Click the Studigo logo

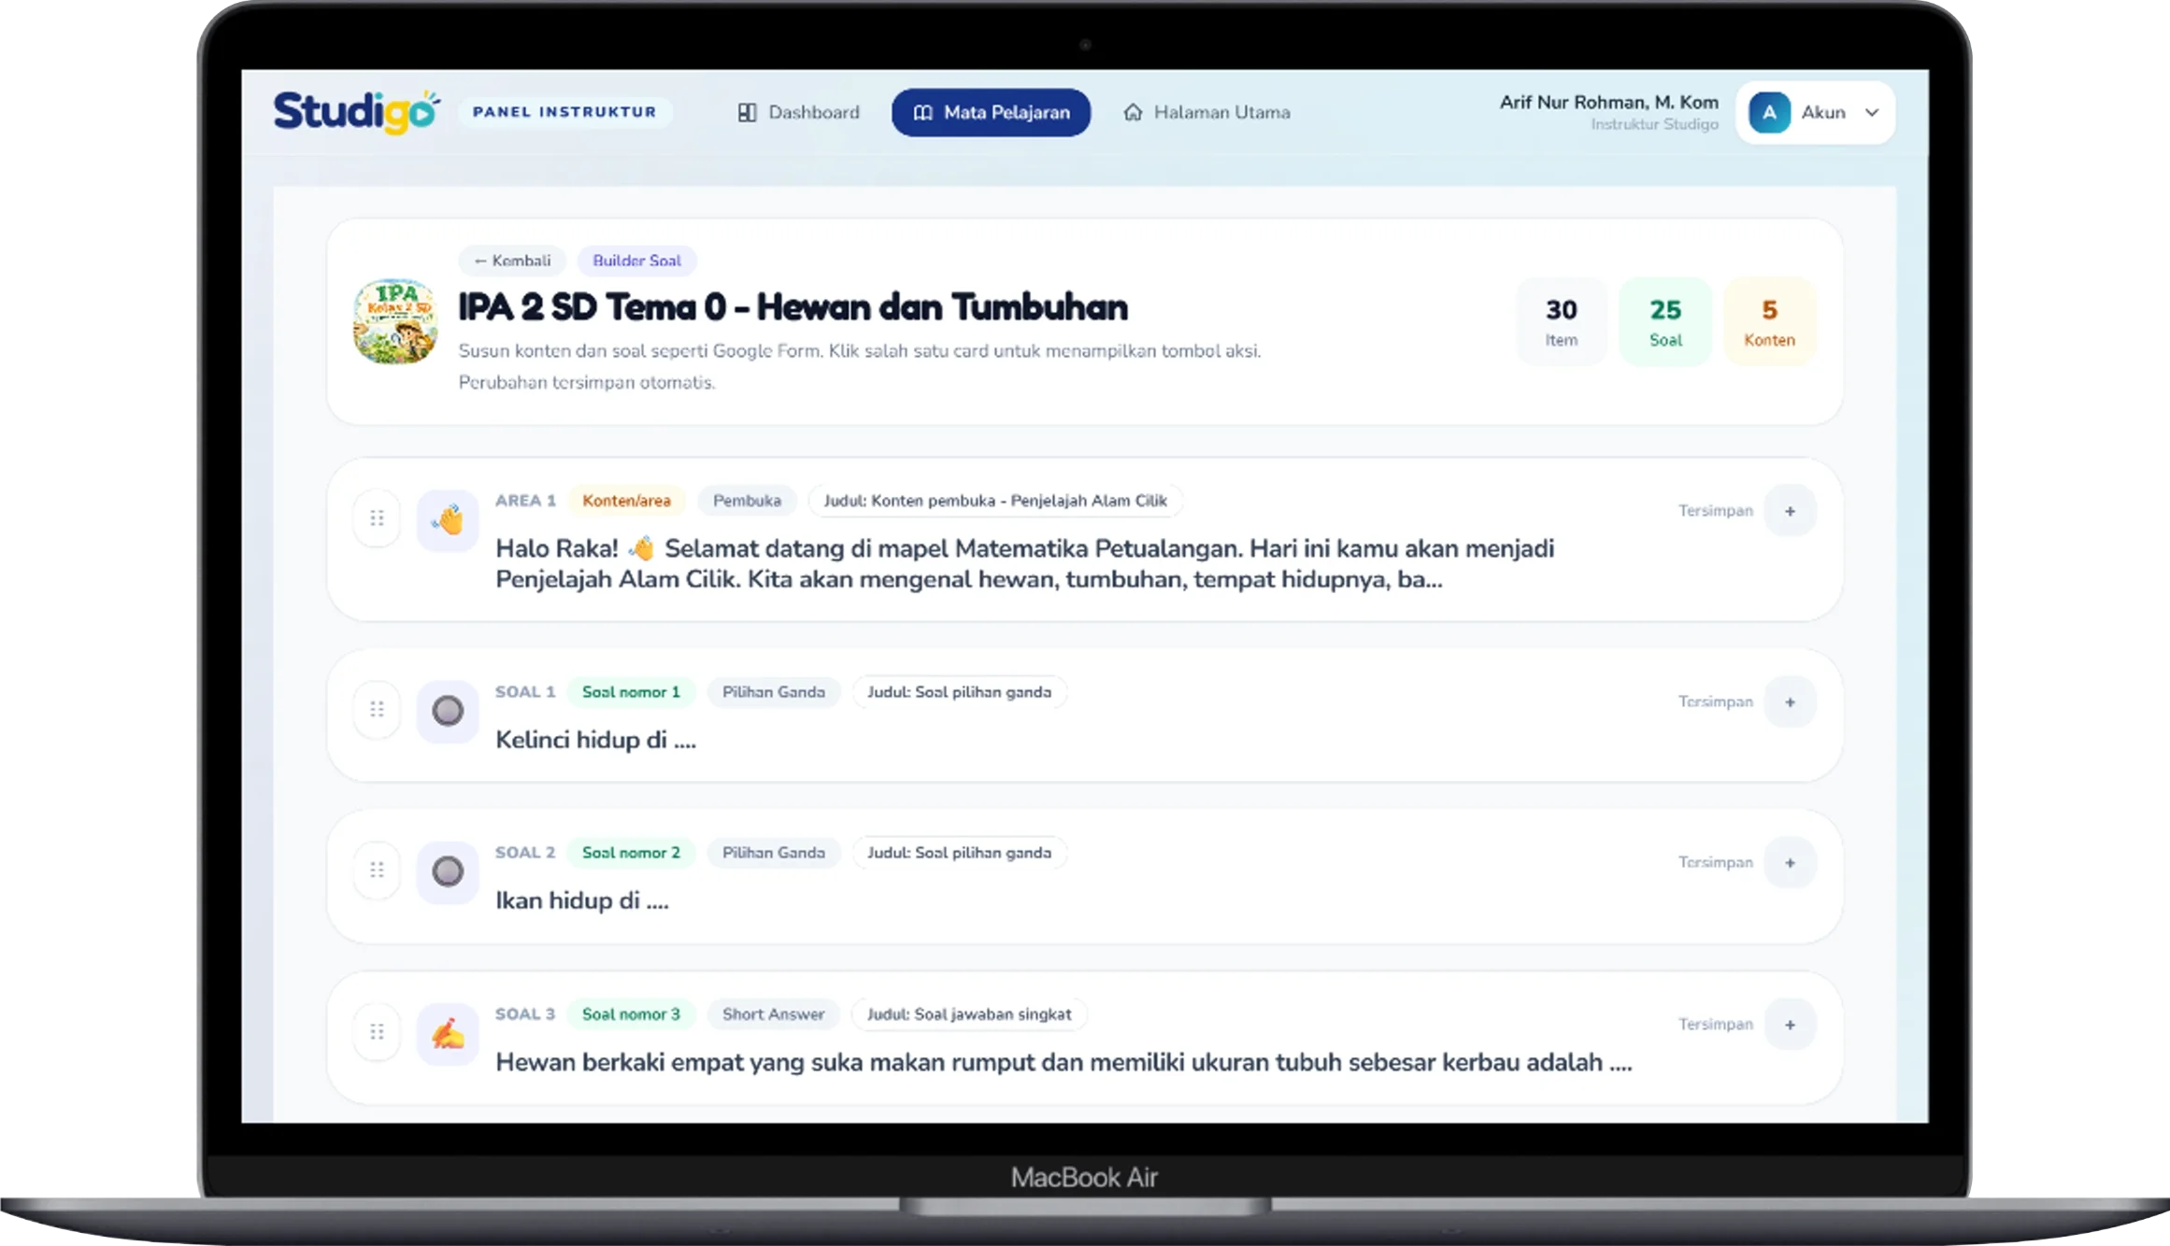[356, 112]
